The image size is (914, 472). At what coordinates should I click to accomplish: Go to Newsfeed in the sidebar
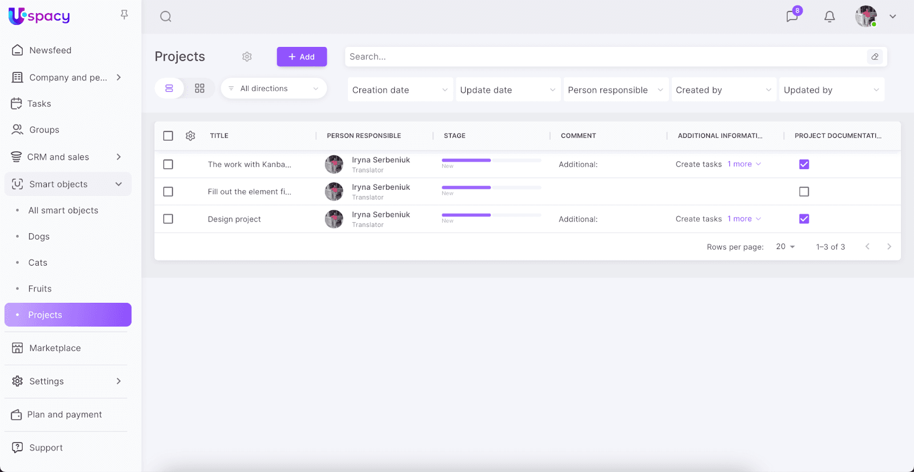(50, 50)
